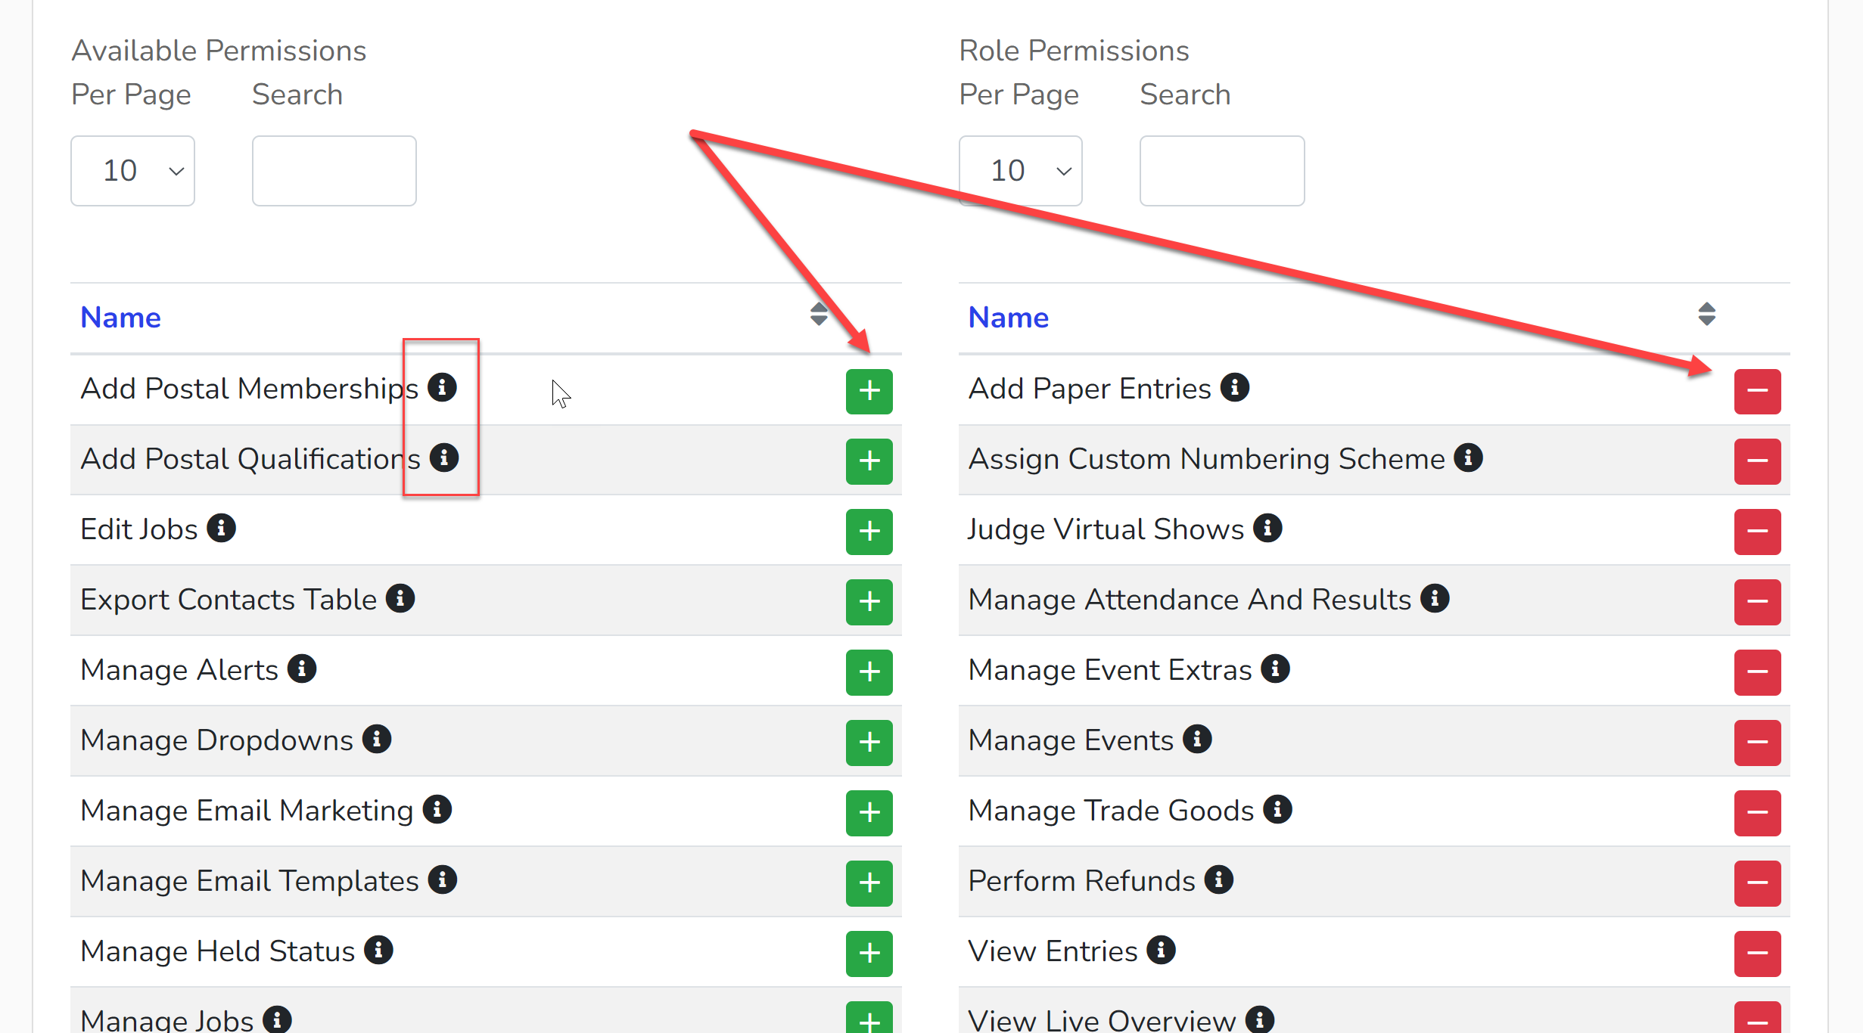Remove the Add Paper Entries permission
The width and height of the screenshot is (1863, 1033).
(1757, 391)
